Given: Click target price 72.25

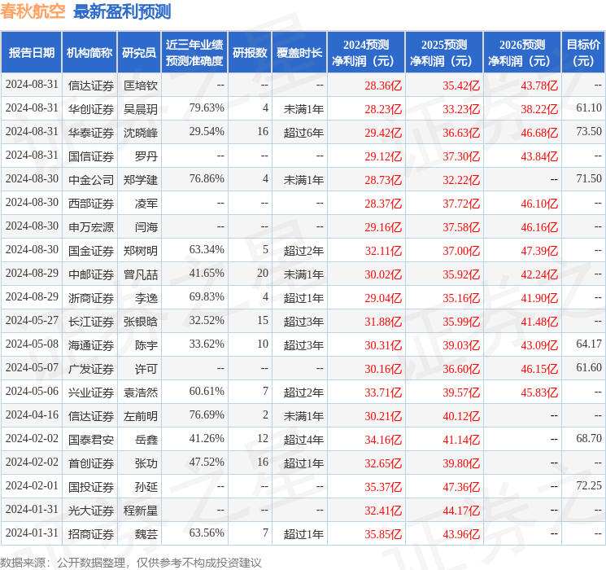Looking at the screenshot, I should pos(589,485).
